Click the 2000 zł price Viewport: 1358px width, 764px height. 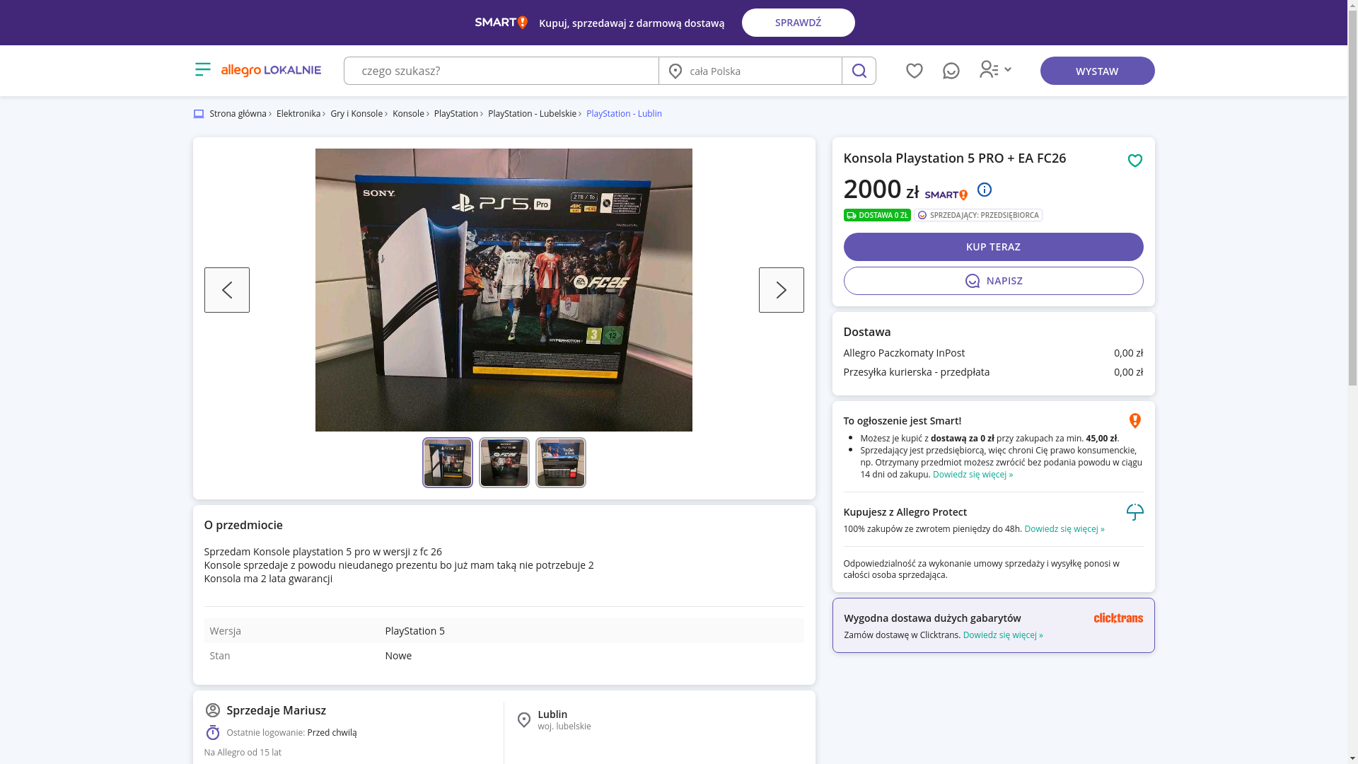pyautogui.click(x=881, y=189)
